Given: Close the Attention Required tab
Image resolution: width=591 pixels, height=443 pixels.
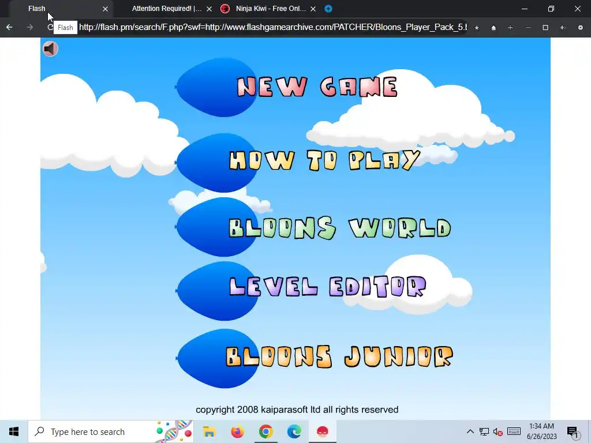Looking at the screenshot, I should (x=209, y=9).
